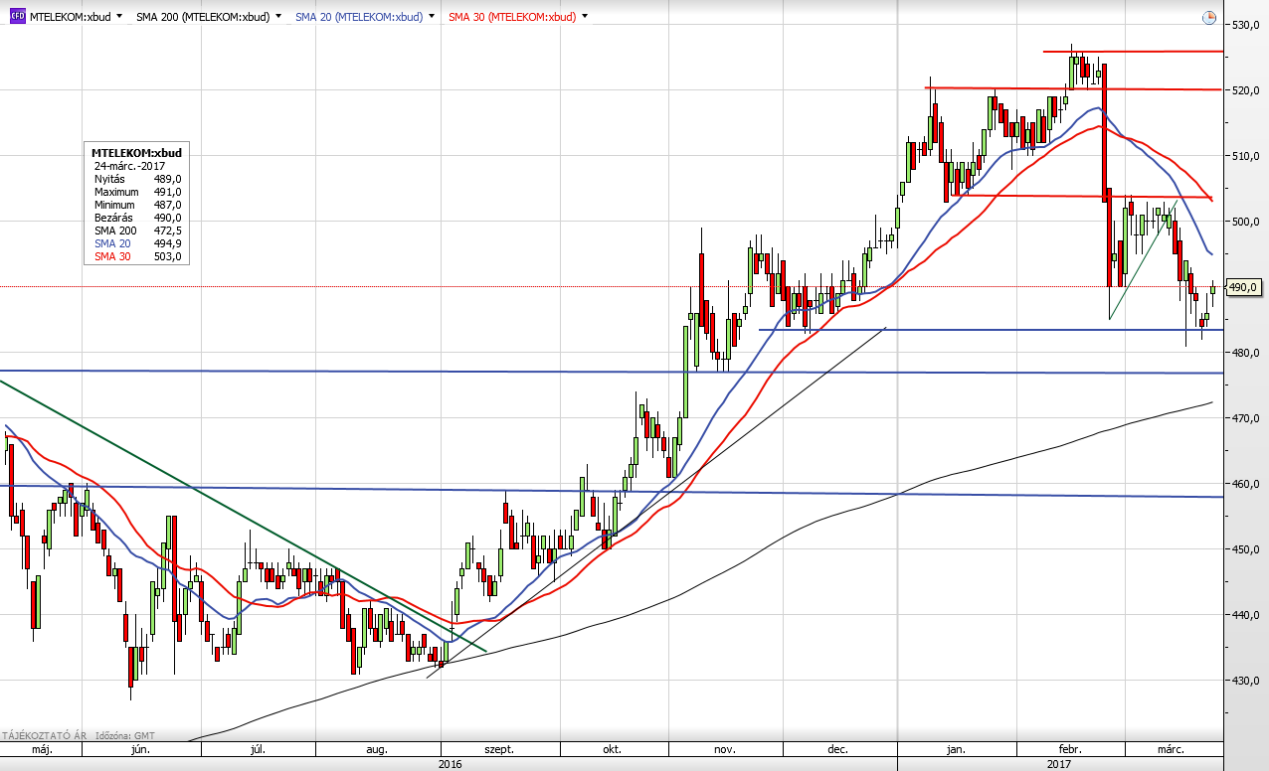
Task: Click the 470,0 price axis label
Action: (1248, 418)
